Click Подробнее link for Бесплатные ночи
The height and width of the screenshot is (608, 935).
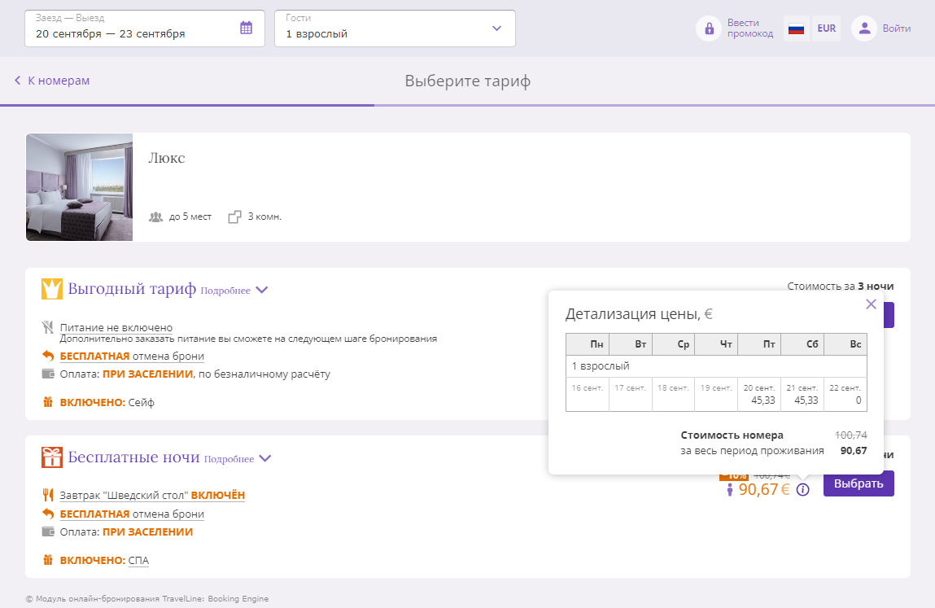[x=229, y=459]
